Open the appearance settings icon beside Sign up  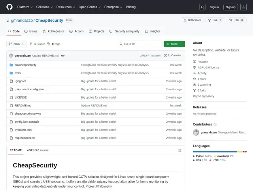point(244,7)
